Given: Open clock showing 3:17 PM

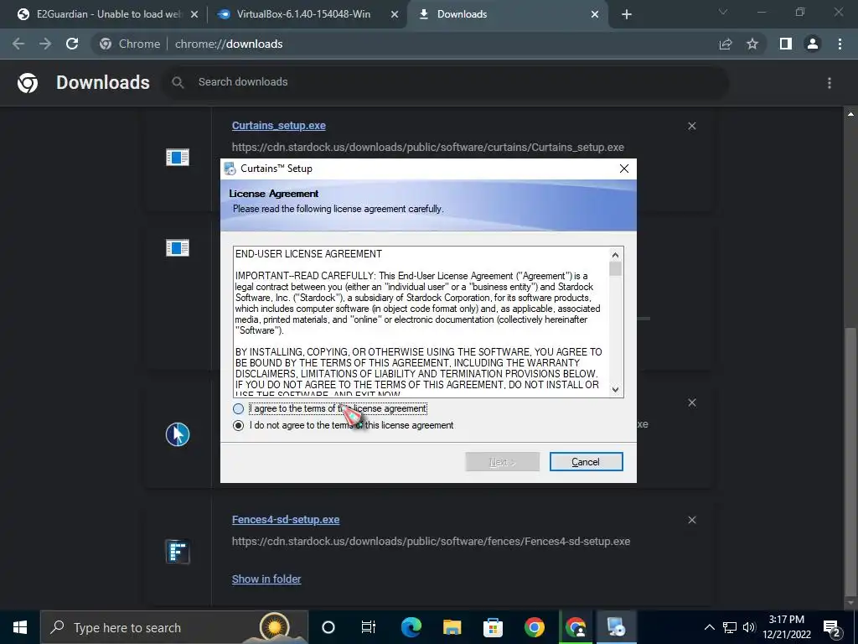Looking at the screenshot, I should pos(786,627).
